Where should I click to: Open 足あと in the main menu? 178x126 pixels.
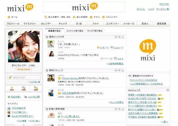(145, 24)
